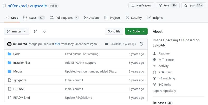Open the README.md file

click(x=22, y=98)
